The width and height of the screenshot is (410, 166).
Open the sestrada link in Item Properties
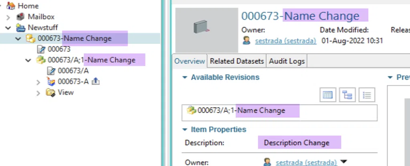point(306,162)
